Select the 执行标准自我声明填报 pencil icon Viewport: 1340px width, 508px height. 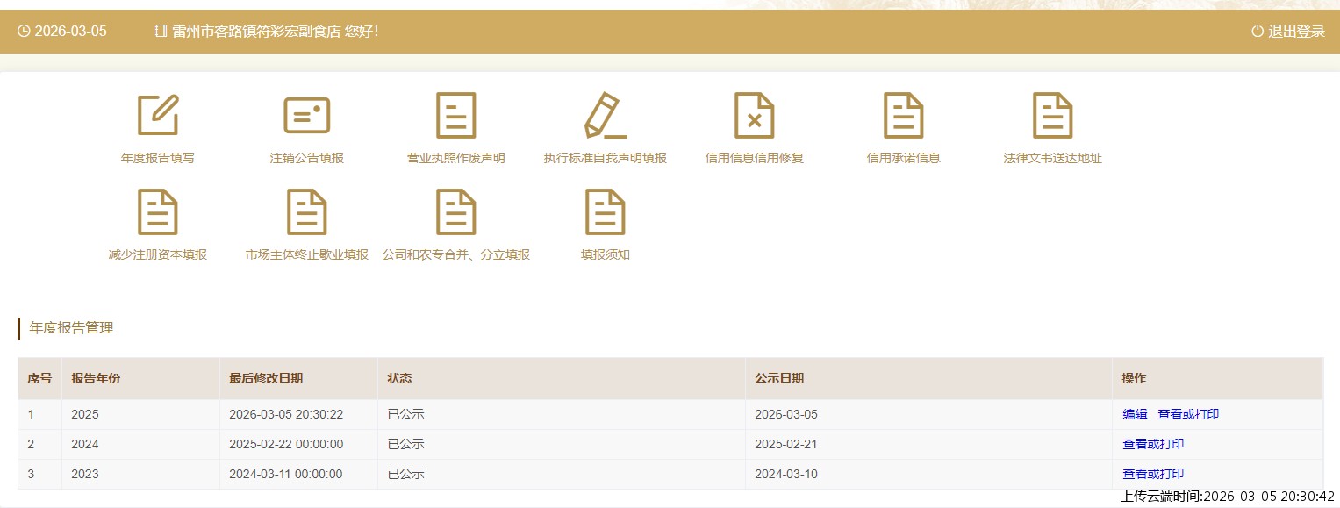click(x=606, y=115)
